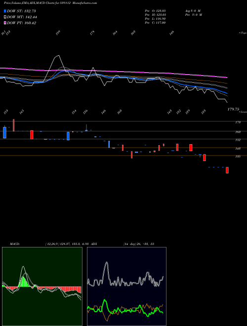Click the 'Avg V: 0 M' volume label
This screenshot has width=247, height=326.
pyautogui.click(x=192, y=11)
